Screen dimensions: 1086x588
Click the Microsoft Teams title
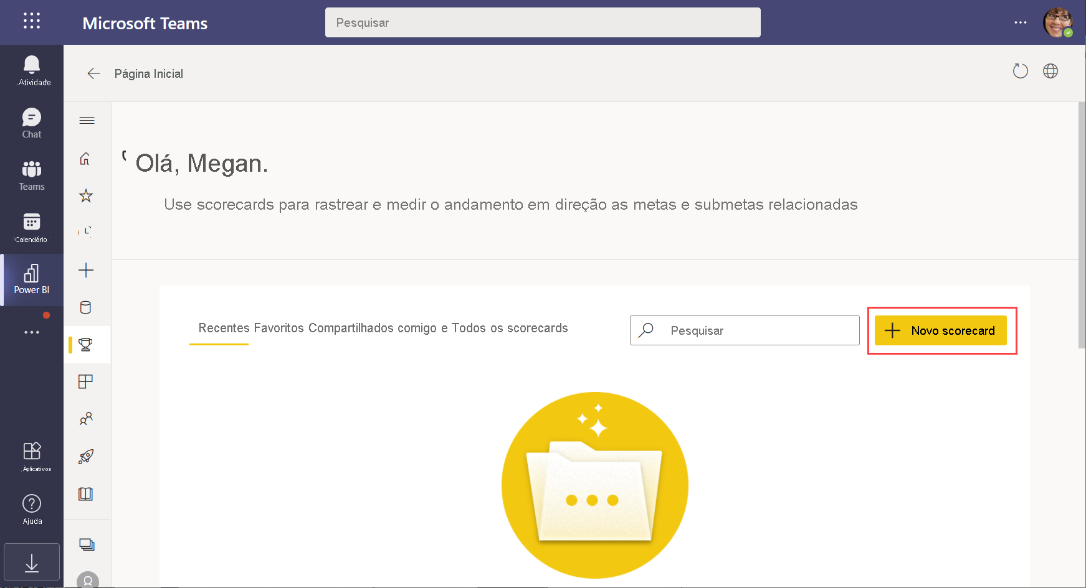pos(145,23)
